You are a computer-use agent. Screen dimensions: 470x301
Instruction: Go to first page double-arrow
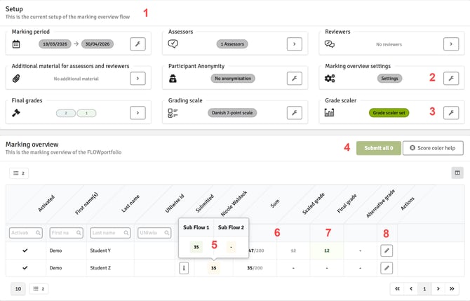point(397,288)
